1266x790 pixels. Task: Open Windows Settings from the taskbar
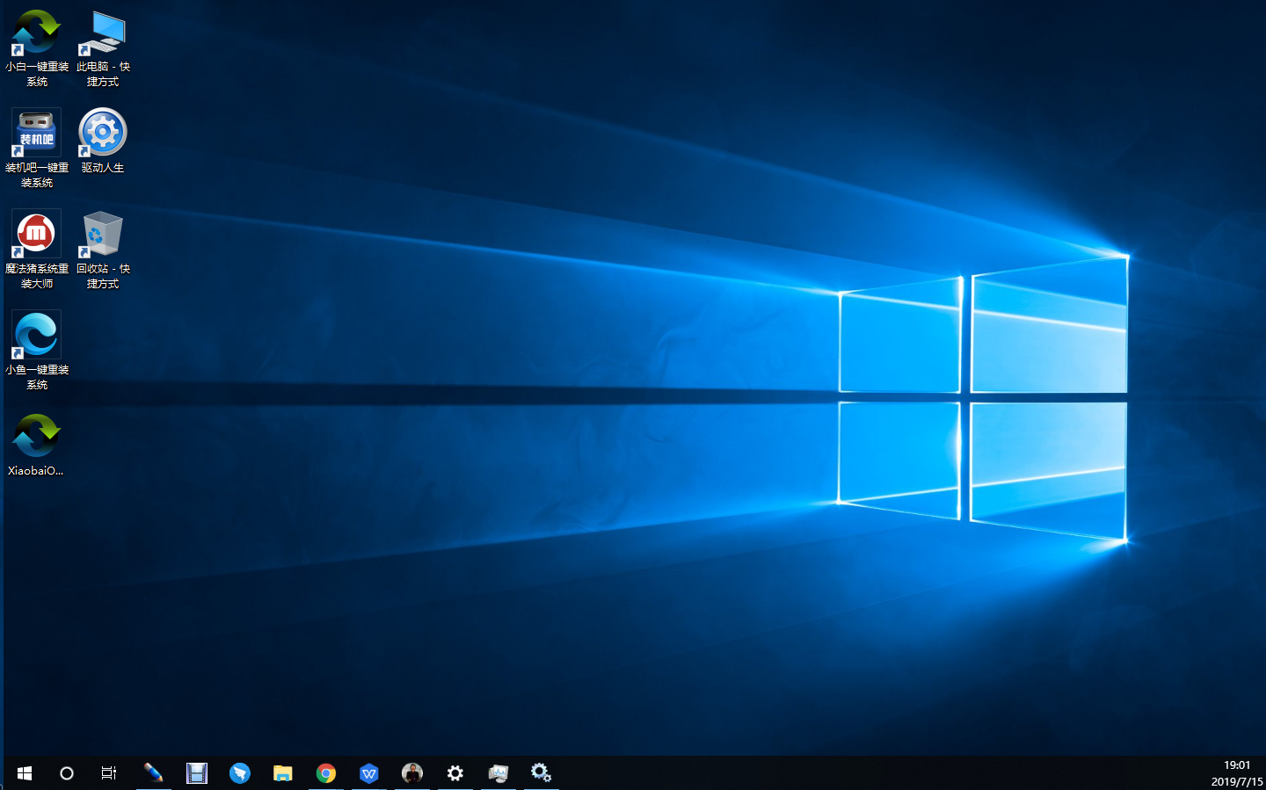pos(455,773)
